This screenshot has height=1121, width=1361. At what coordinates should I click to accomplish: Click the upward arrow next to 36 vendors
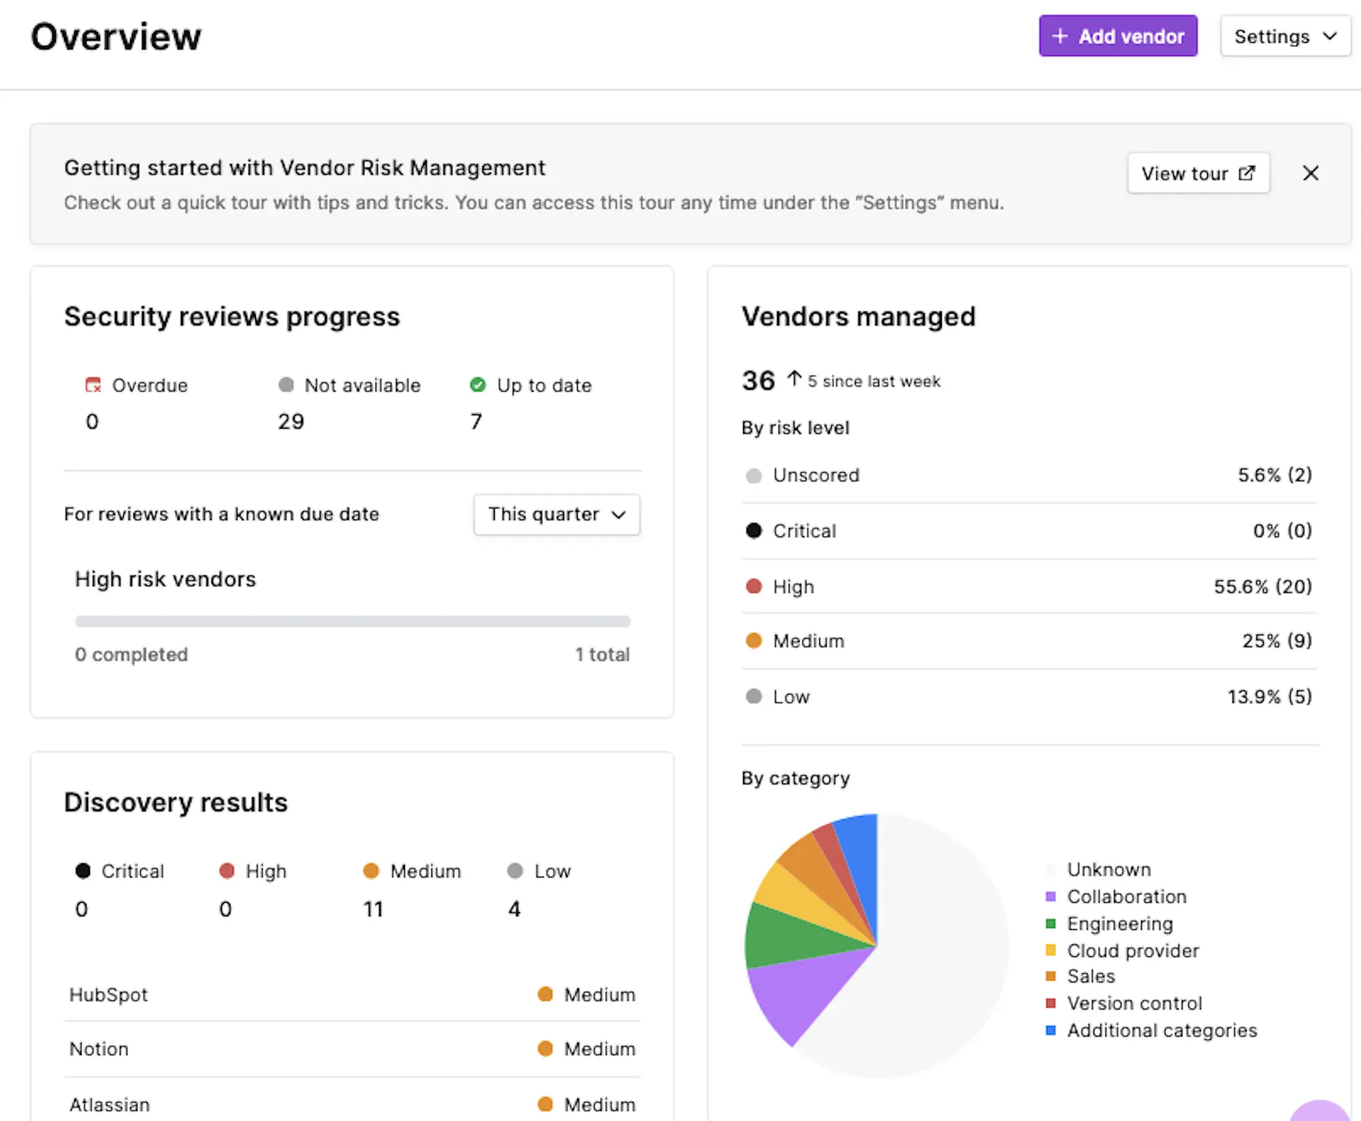[793, 378]
